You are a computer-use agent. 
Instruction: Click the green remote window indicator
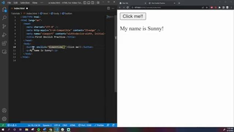pos(3,125)
